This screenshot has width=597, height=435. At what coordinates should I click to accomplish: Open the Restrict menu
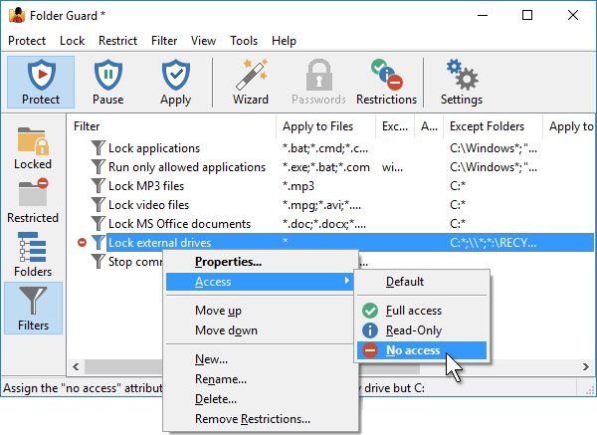117,41
